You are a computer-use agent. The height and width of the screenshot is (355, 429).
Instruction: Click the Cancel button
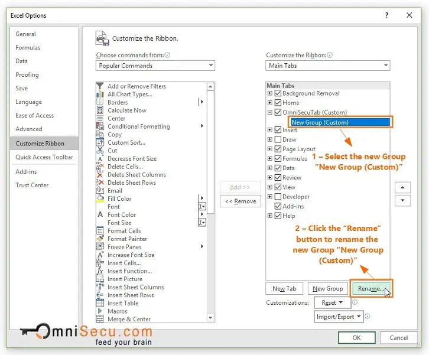(x=399, y=338)
